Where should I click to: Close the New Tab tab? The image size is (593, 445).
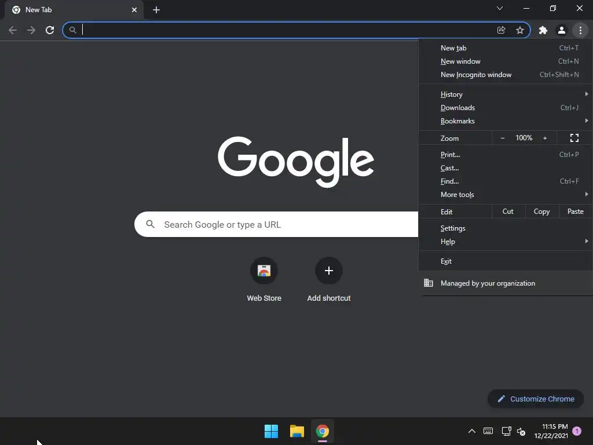point(134,10)
